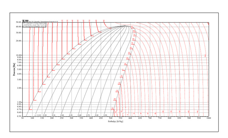Image resolution: width=228 pixels, height=138 pixels.
Task: Pick the 100 enthalpy axis tick label
Action: 32,118
